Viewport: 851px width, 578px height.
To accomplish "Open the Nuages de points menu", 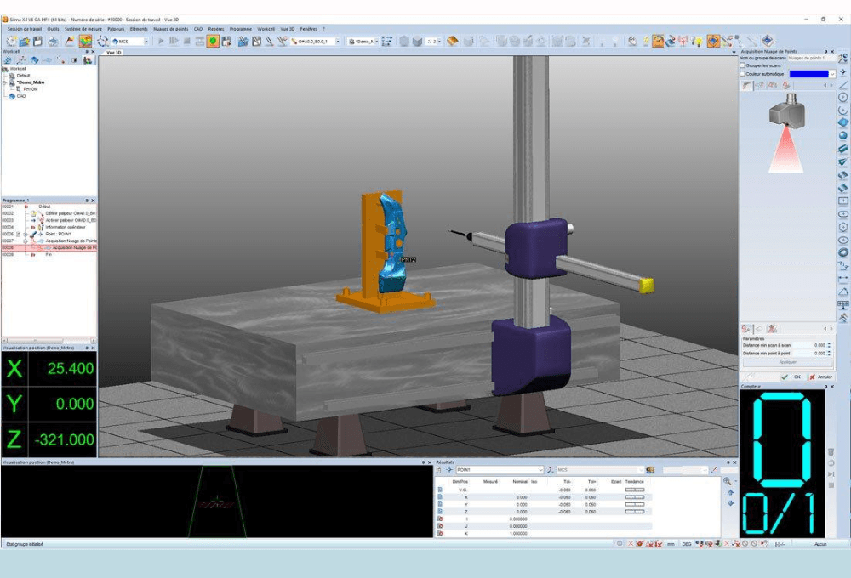I will (x=170, y=29).
